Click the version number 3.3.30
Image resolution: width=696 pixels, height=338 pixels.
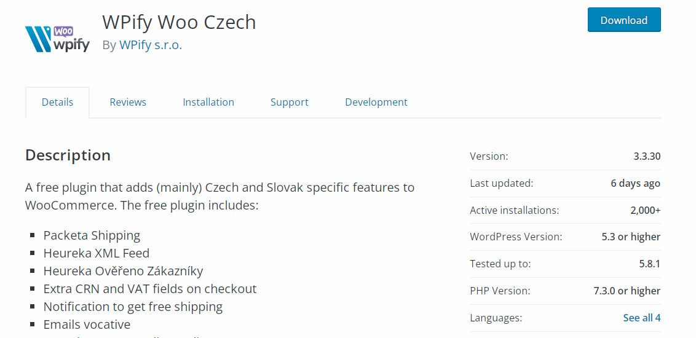pos(647,156)
